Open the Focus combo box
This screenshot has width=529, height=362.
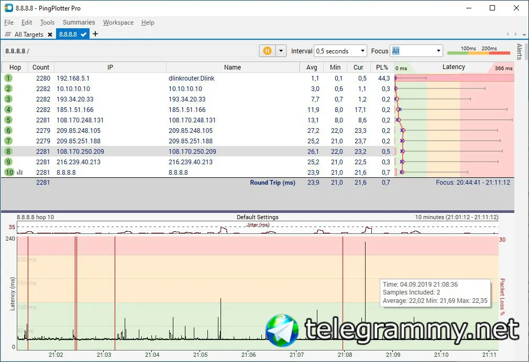[x=416, y=51]
